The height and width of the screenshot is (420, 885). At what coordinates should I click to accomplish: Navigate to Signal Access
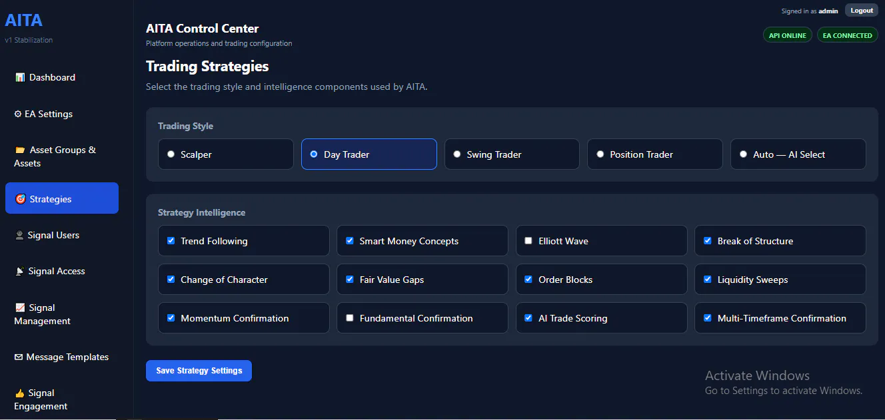[62, 271]
